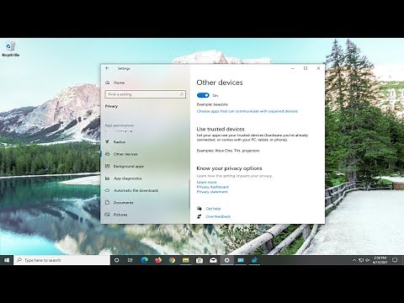Click Know your privacy options heading
The image size is (404, 303).
(x=229, y=168)
